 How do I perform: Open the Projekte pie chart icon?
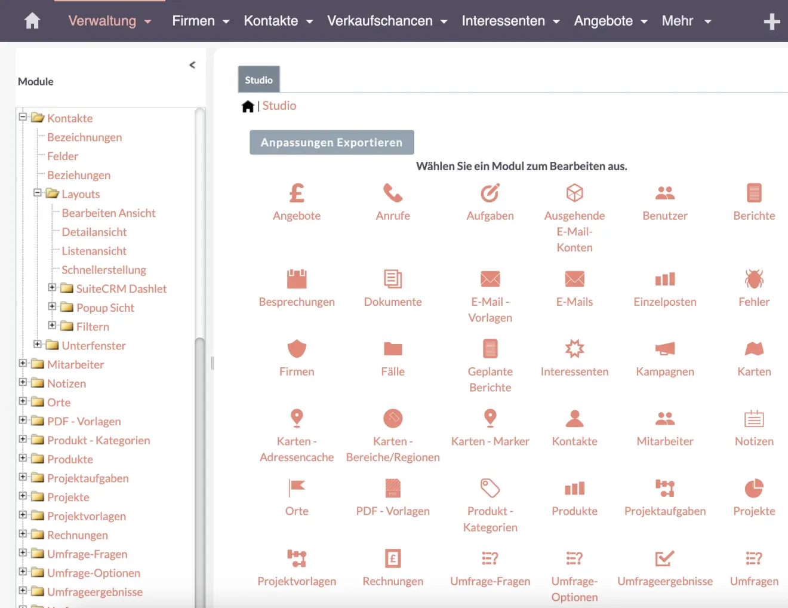coord(754,488)
